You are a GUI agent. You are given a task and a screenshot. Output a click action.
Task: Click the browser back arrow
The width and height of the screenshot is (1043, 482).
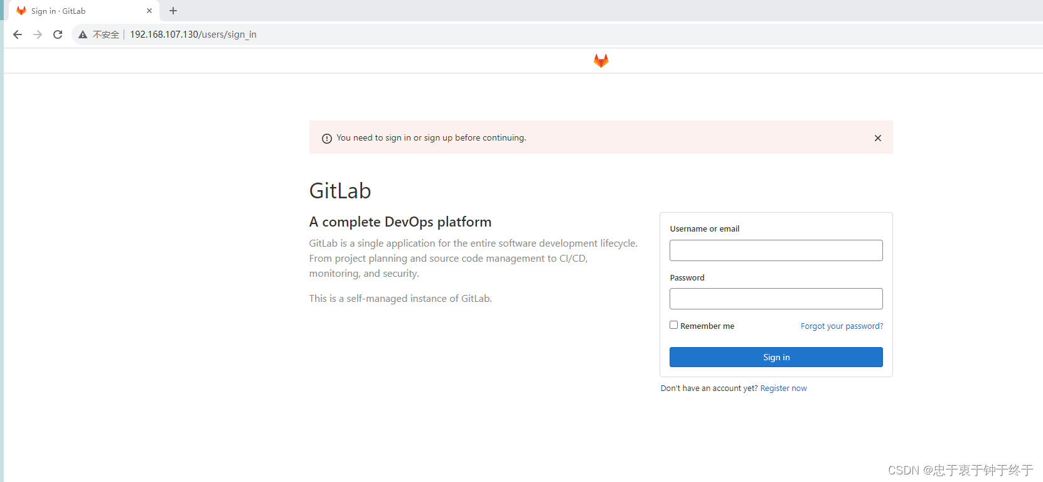pos(18,35)
